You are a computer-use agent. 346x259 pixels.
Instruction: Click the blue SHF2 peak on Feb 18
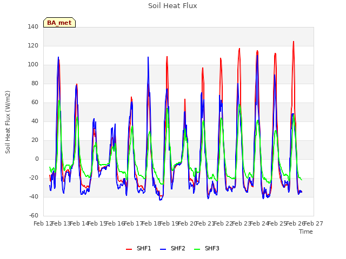(148, 57)
